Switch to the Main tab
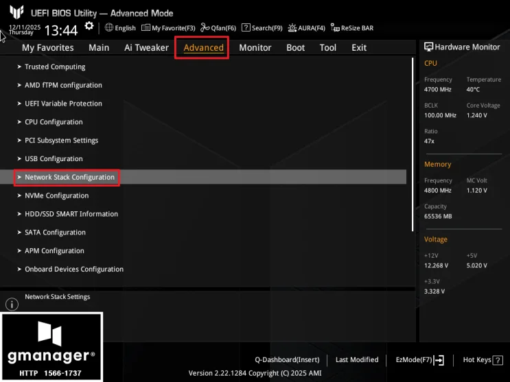The height and width of the screenshot is (382, 510). [99, 47]
